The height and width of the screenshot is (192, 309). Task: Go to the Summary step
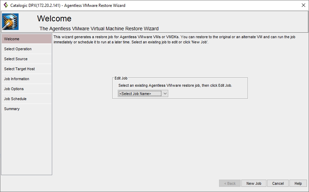click(26, 109)
